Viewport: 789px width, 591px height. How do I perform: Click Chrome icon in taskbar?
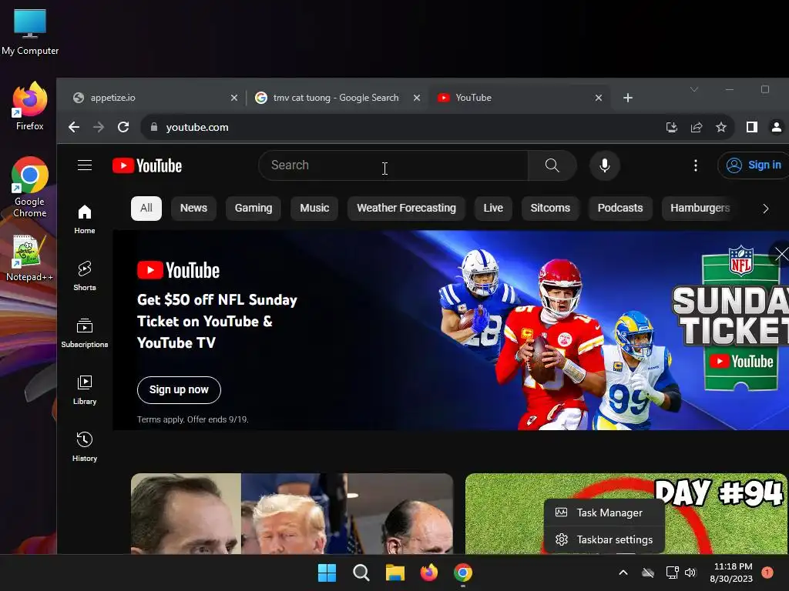(463, 573)
